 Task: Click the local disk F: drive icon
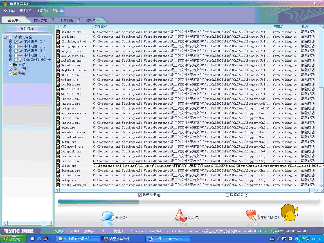click(x=20, y=55)
